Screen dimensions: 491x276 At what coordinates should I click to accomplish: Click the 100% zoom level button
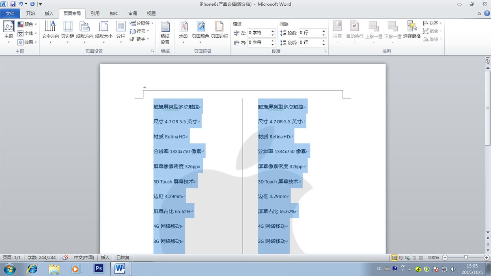tap(433, 258)
